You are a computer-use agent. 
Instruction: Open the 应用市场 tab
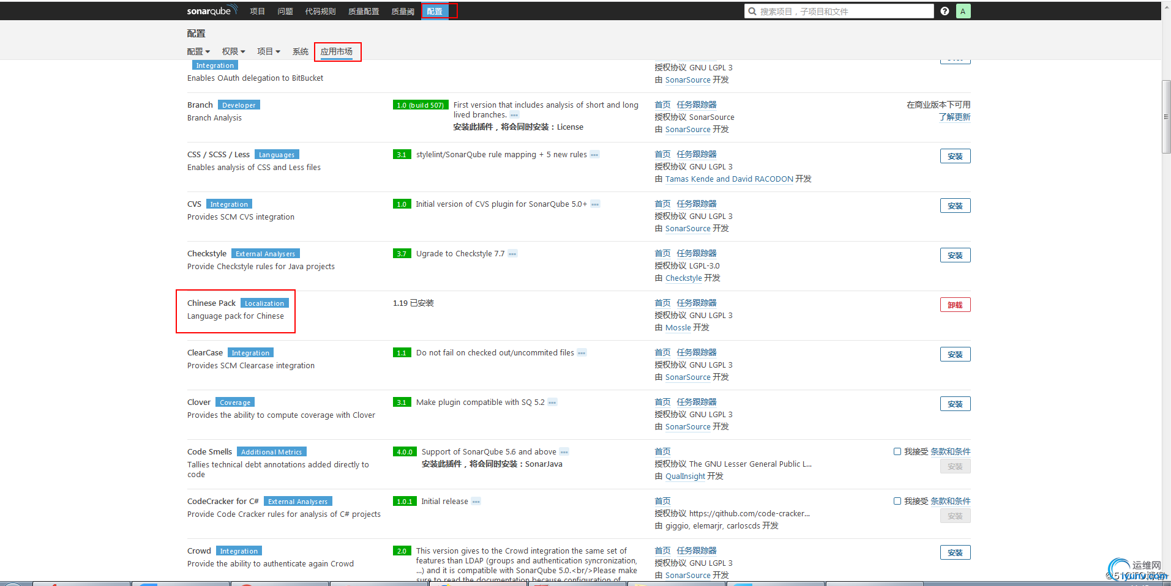pyautogui.click(x=337, y=51)
